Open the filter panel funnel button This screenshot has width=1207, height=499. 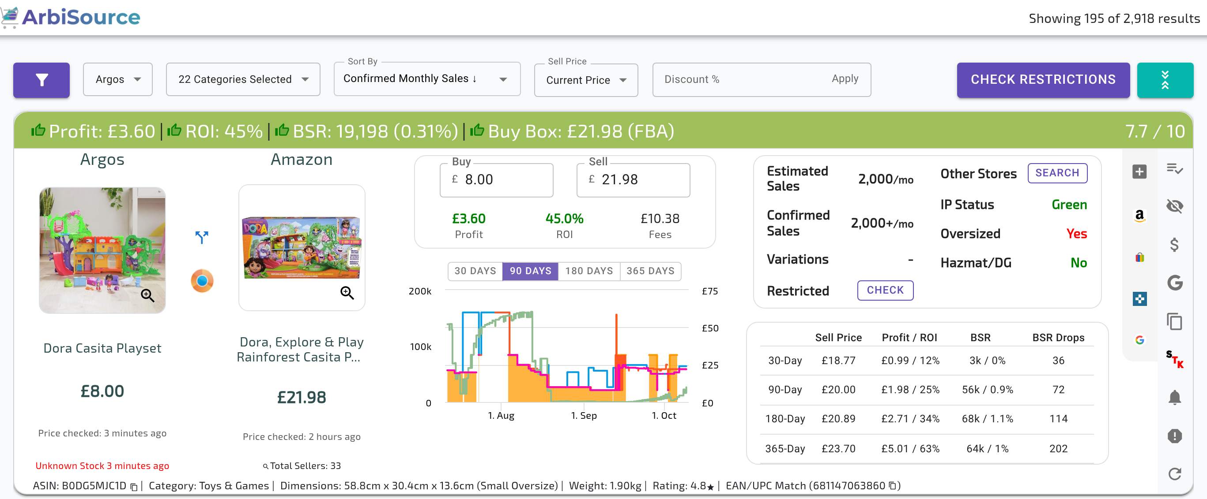(x=41, y=80)
